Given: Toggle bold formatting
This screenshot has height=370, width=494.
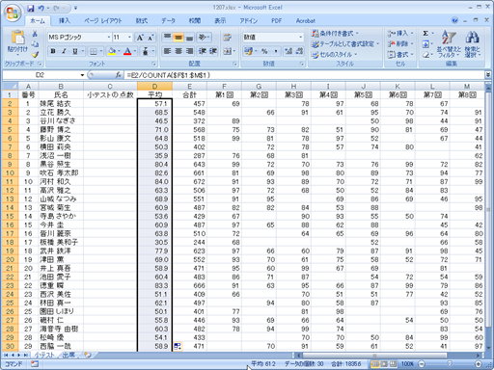Looking at the screenshot, I should click(53, 51).
